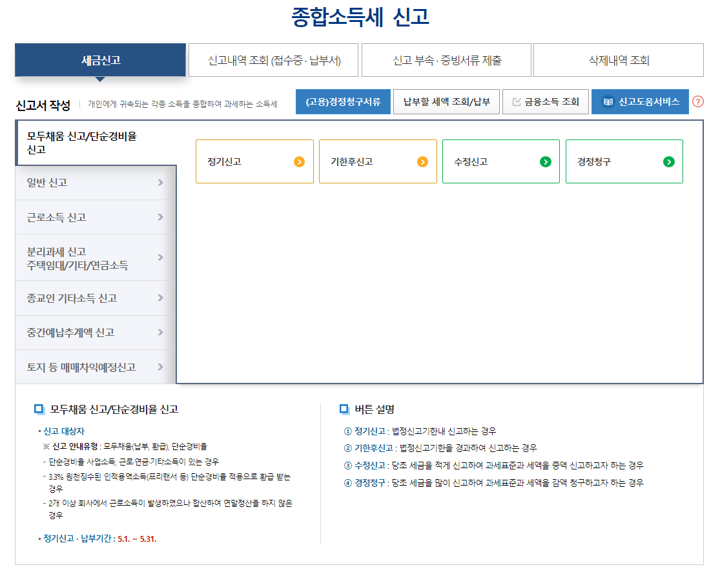Click the 버튼 설명 heading
Image resolution: width=720 pixels, height=576 pixels.
[x=375, y=409]
